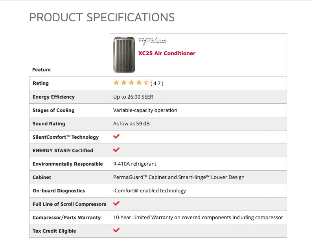Click the R-410A refrigerant text
The width and height of the screenshot is (313, 248).
(135, 164)
